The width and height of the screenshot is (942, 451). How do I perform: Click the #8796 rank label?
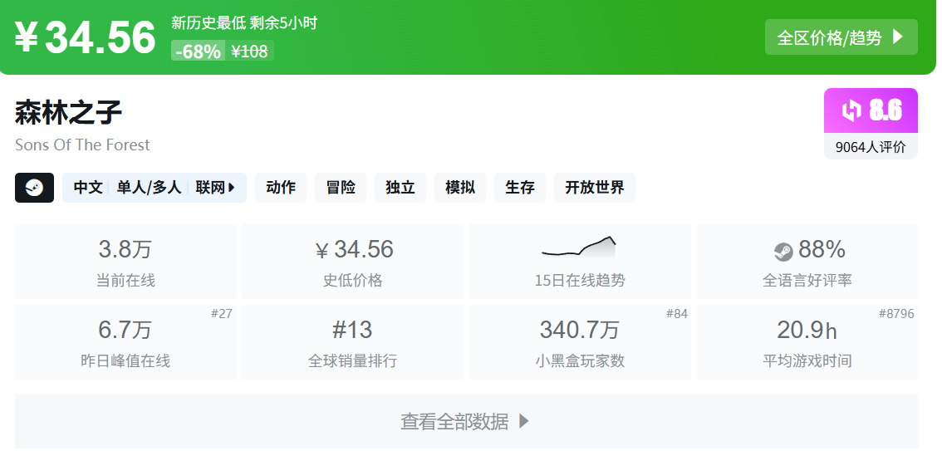[896, 313]
